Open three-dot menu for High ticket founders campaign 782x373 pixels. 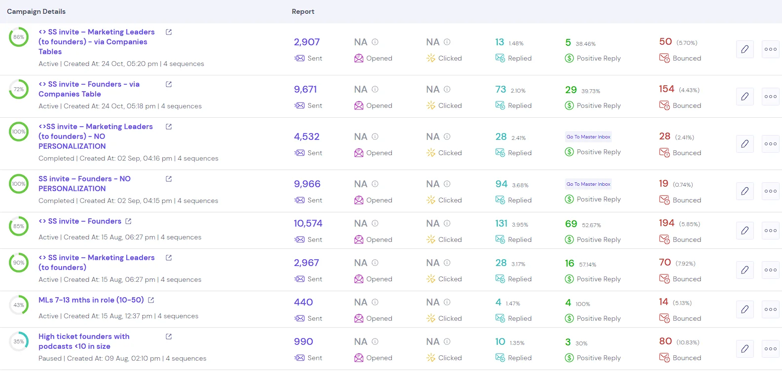770,349
